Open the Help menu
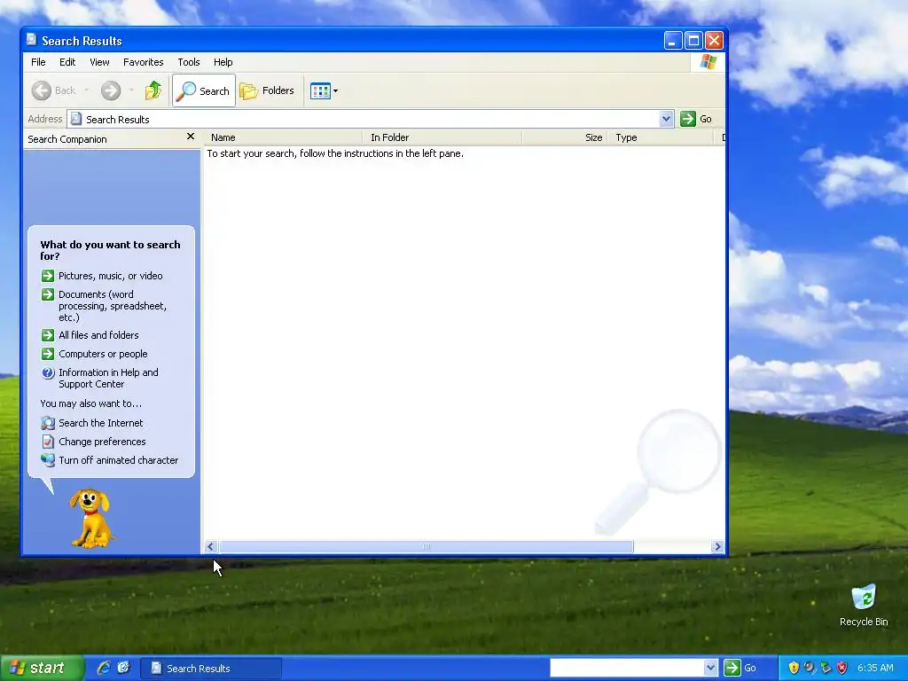This screenshot has height=681, width=908. coord(223,62)
